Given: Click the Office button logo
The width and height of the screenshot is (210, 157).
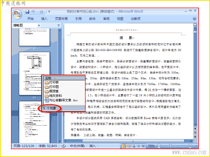Looking at the screenshot, I should (17, 14).
